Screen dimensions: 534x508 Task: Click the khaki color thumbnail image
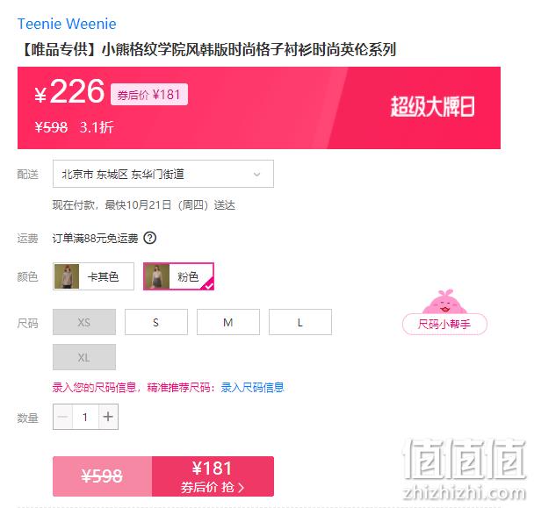pyautogui.click(x=67, y=276)
